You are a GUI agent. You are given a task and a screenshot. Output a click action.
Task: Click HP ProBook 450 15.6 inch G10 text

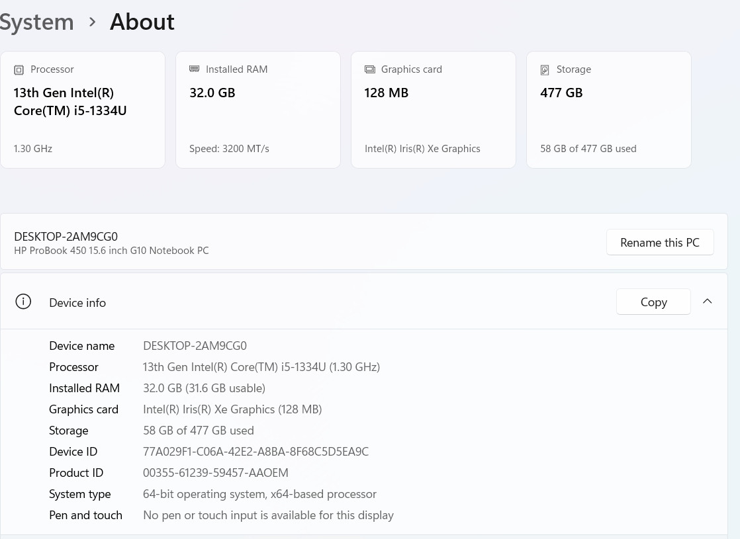click(111, 251)
